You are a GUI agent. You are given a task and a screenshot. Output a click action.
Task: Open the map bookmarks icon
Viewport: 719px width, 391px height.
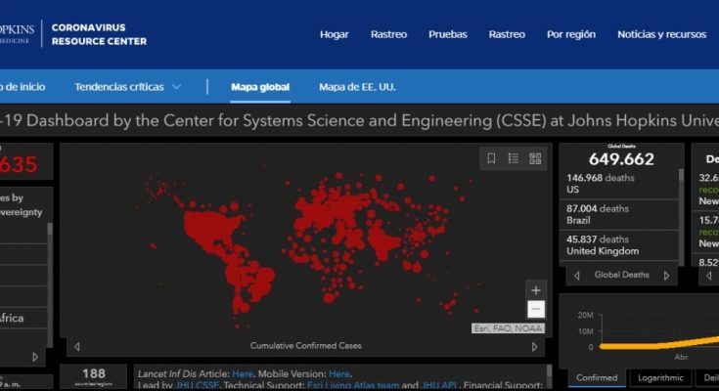[x=491, y=158]
